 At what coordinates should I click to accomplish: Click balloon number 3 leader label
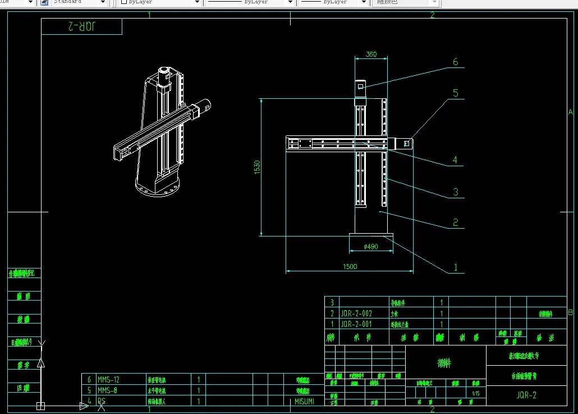point(456,192)
